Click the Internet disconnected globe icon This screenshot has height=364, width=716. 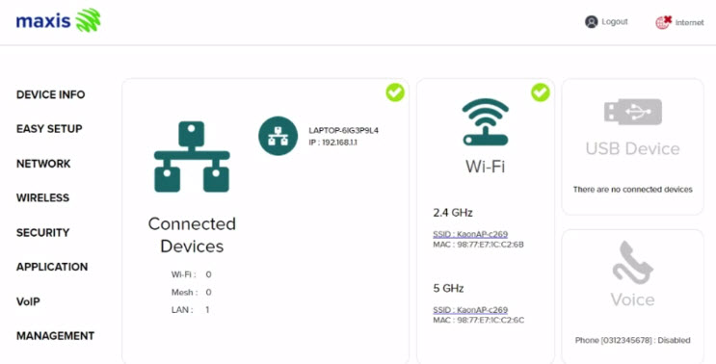click(x=664, y=22)
